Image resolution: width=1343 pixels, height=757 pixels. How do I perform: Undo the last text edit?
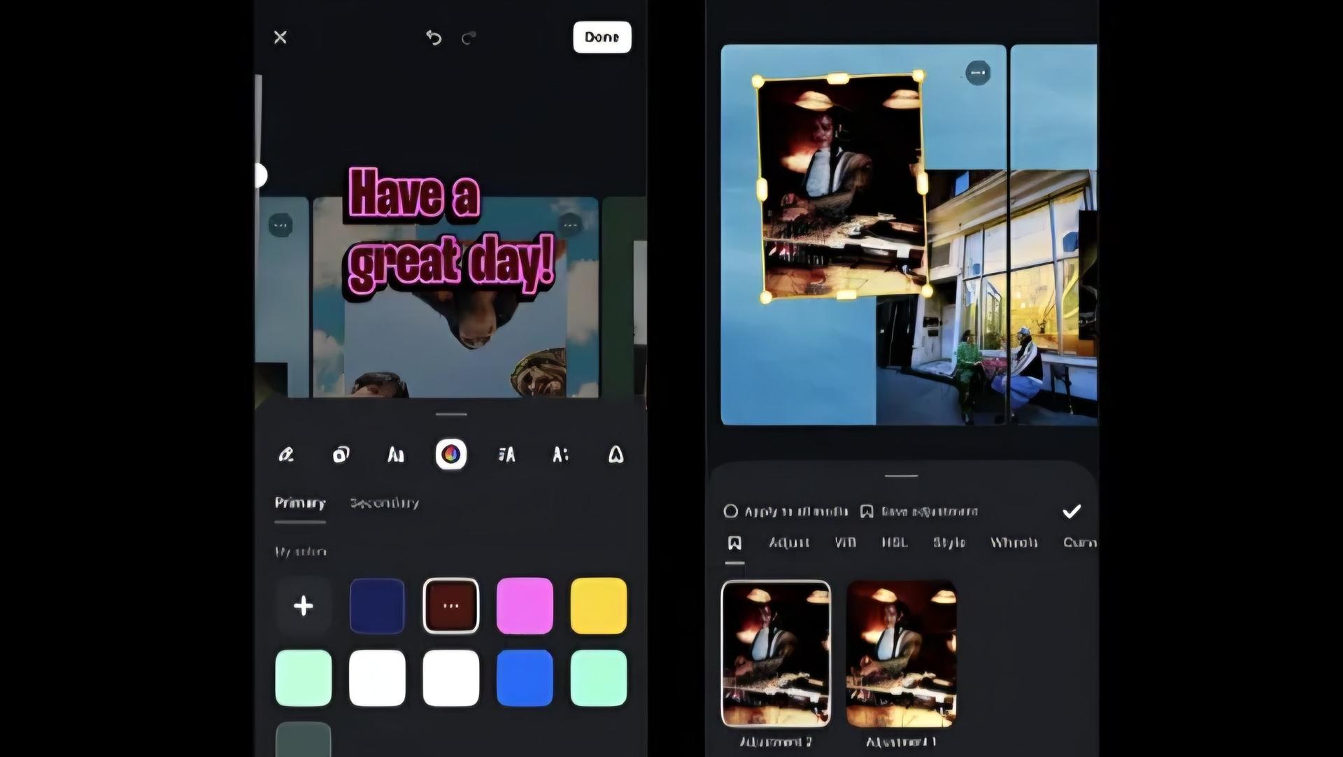click(x=434, y=37)
